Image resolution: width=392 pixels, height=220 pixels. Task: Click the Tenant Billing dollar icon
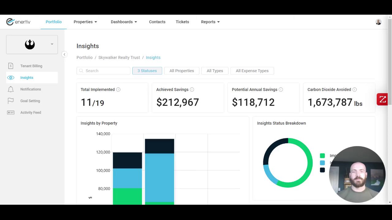[x=11, y=66]
